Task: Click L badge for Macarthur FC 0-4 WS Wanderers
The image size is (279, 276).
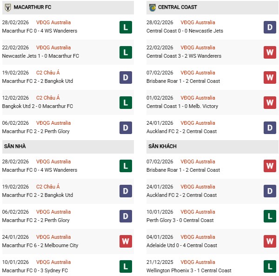Action: [x=125, y=27]
